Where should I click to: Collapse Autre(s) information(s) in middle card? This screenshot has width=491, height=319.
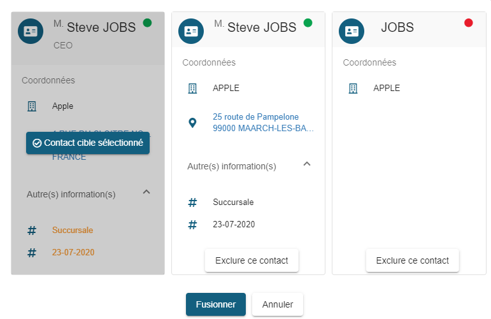pyautogui.click(x=307, y=164)
